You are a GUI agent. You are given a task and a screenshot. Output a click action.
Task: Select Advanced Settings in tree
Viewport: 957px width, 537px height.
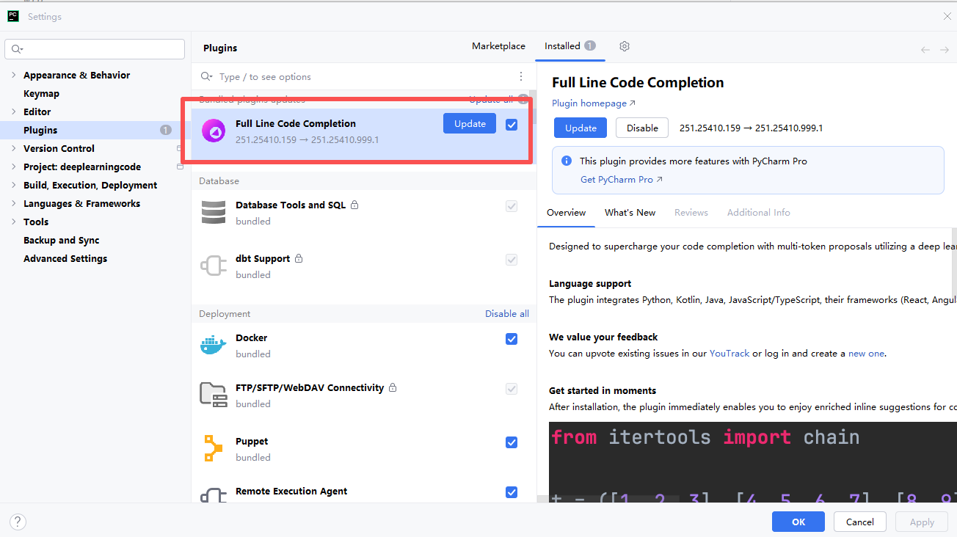pos(65,258)
